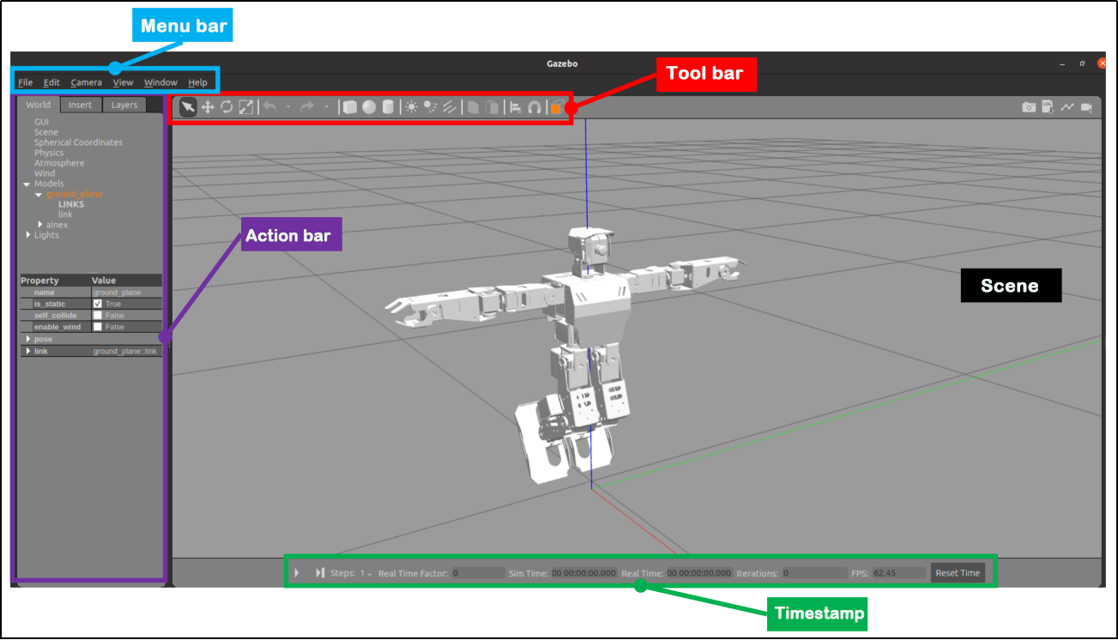Start video recording with the camcorder icon
Screen dimensions: 1118x640
point(1087,107)
